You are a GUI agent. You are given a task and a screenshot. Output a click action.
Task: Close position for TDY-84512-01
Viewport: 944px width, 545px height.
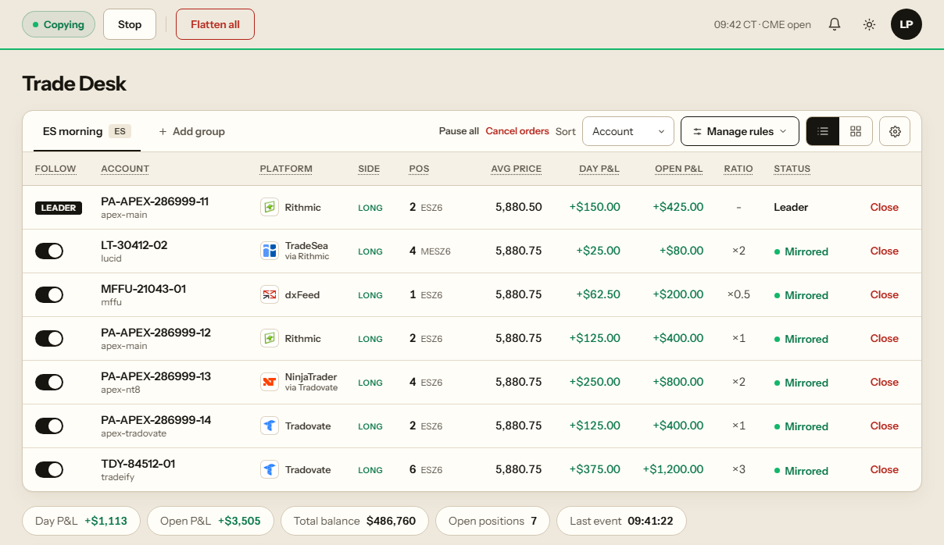click(885, 469)
